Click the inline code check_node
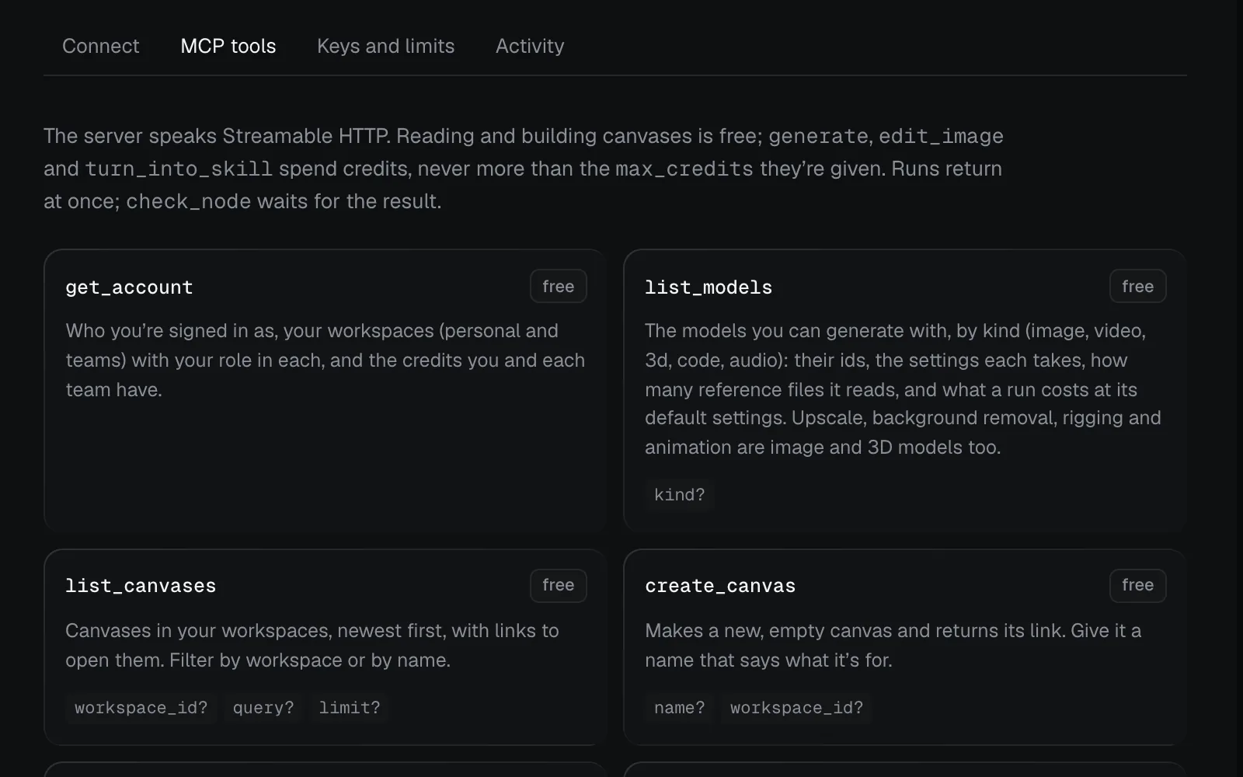This screenshot has height=777, width=1243. [189, 201]
